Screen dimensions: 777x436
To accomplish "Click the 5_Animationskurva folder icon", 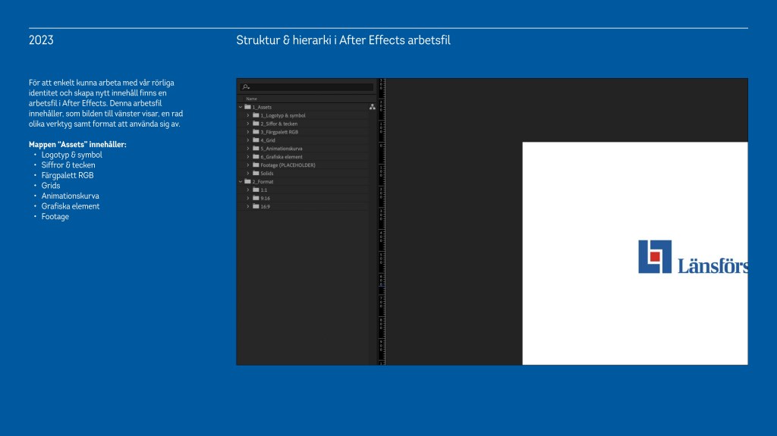I will point(256,149).
